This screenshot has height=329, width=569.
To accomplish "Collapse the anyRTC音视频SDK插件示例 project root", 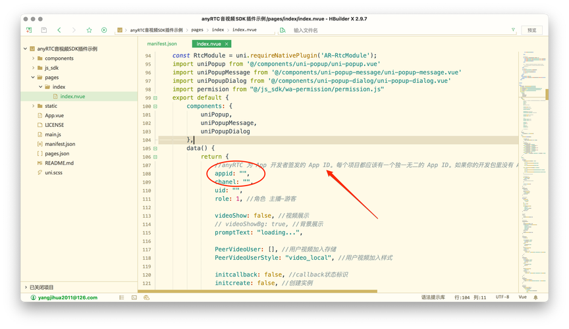I will (x=26, y=49).
